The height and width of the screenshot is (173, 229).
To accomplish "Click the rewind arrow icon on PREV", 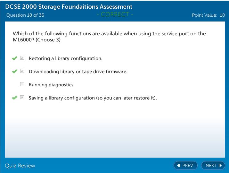I will tap(179, 166).
